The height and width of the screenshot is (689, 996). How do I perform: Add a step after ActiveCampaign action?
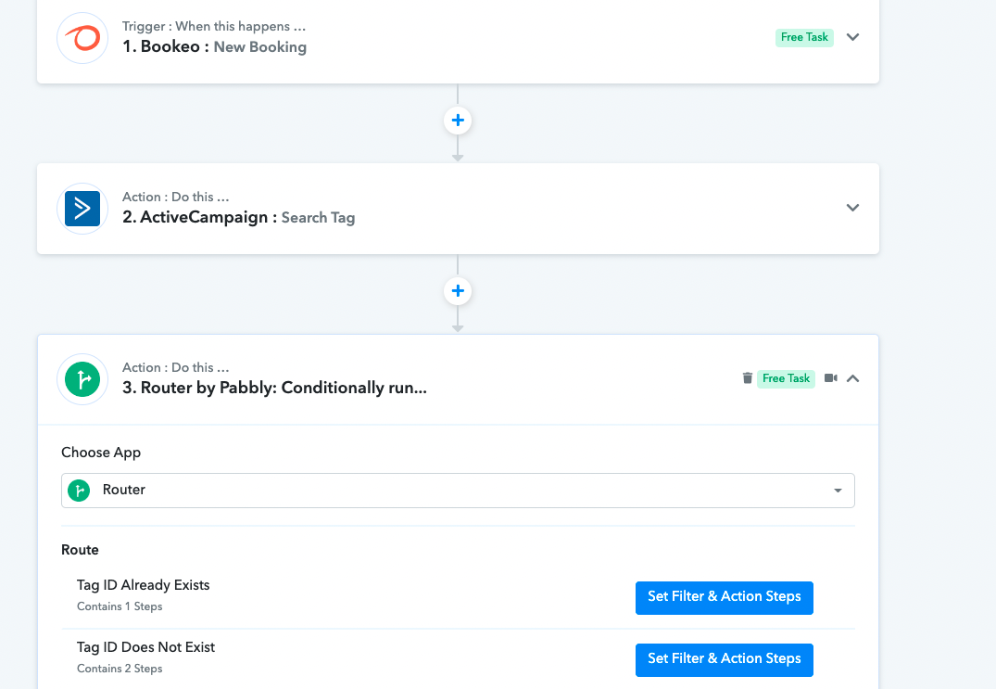click(x=458, y=291)
